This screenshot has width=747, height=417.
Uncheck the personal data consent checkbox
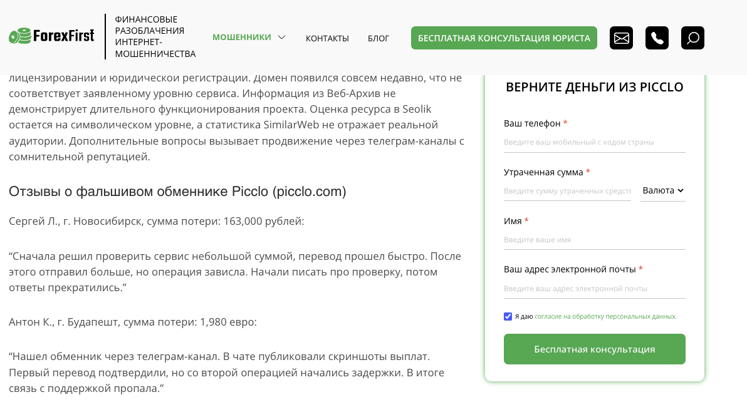click(508, 316)
